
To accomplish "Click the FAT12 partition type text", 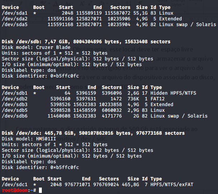I will [158, 99].
